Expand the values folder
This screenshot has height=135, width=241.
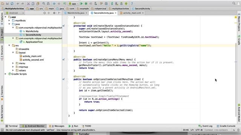point(13,70)
